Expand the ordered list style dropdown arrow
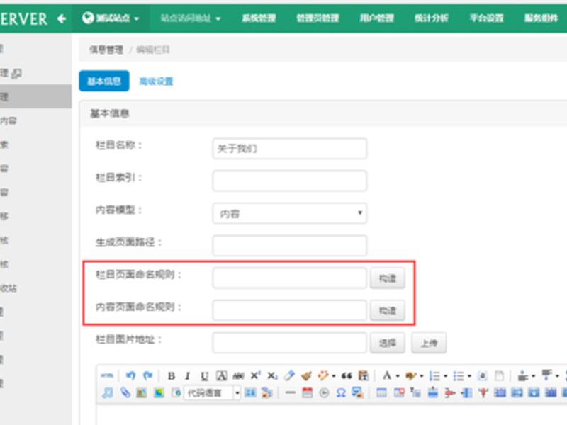 [446, 376]
